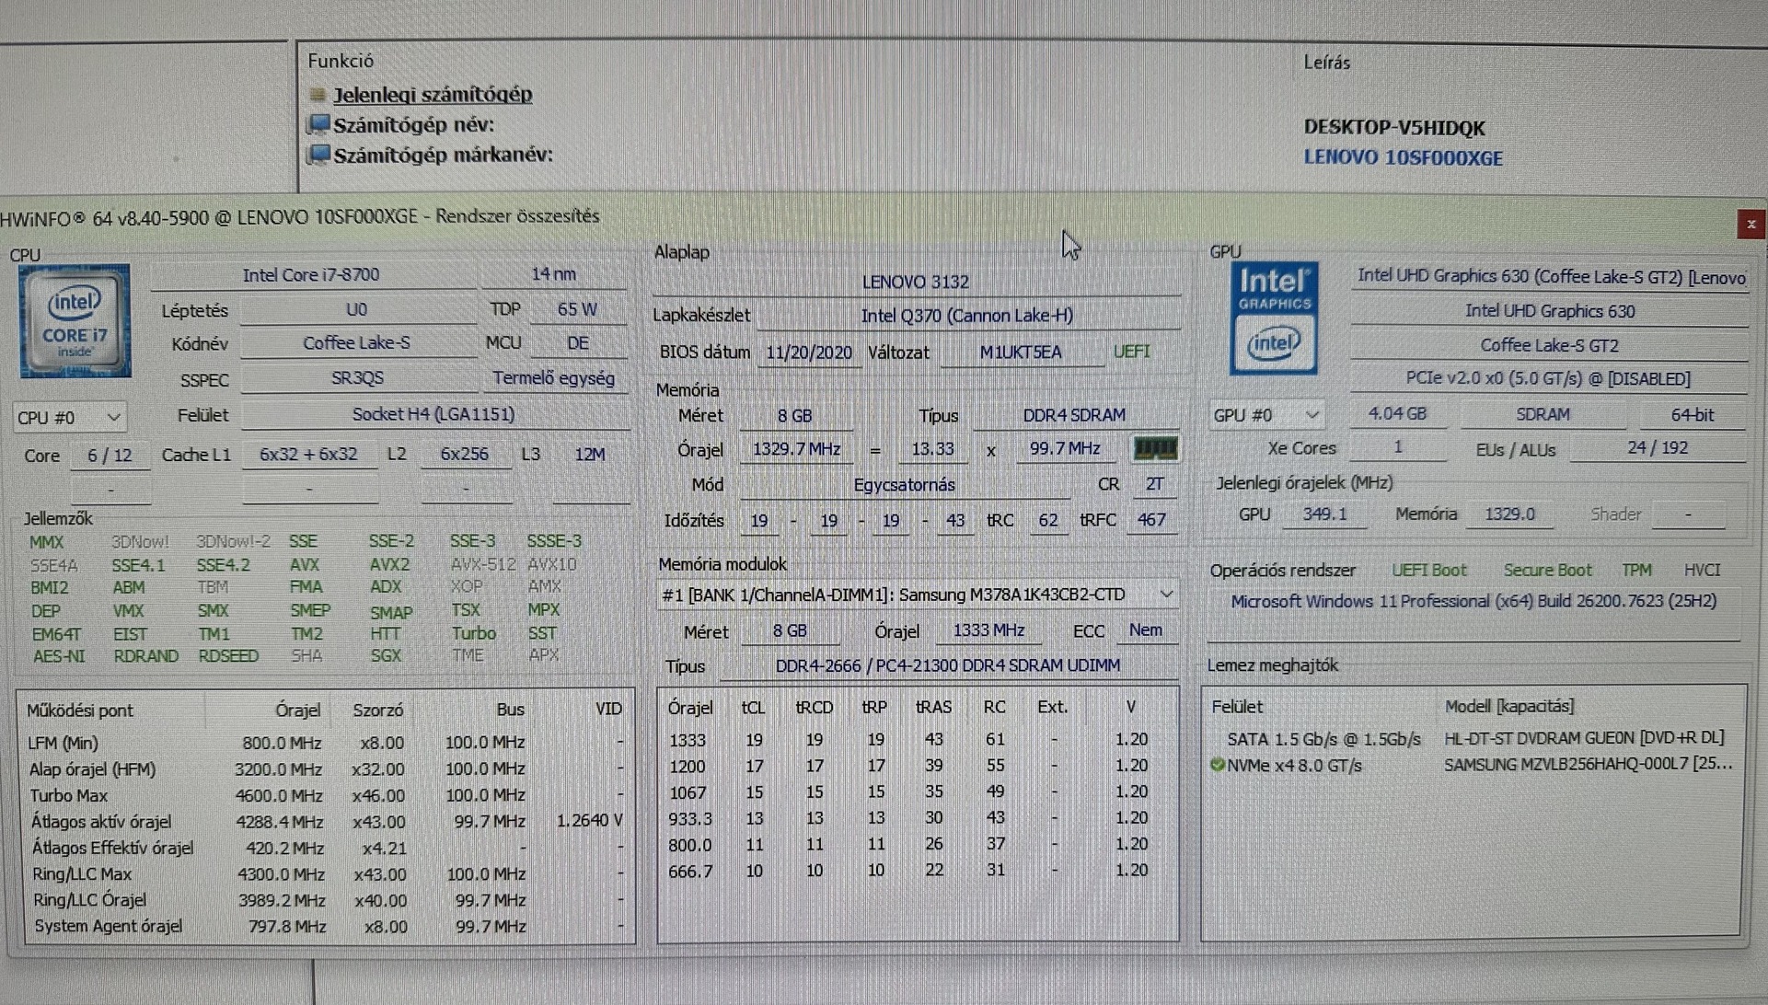Select Jelenlegi számítógép tree entry
Image resolution: width=1768 pixels, height=1005 pixels.
[x=432, y=94]
